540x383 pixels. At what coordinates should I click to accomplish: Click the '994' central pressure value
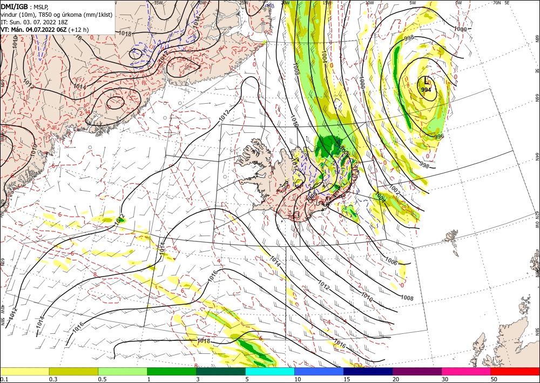[426, 90]
